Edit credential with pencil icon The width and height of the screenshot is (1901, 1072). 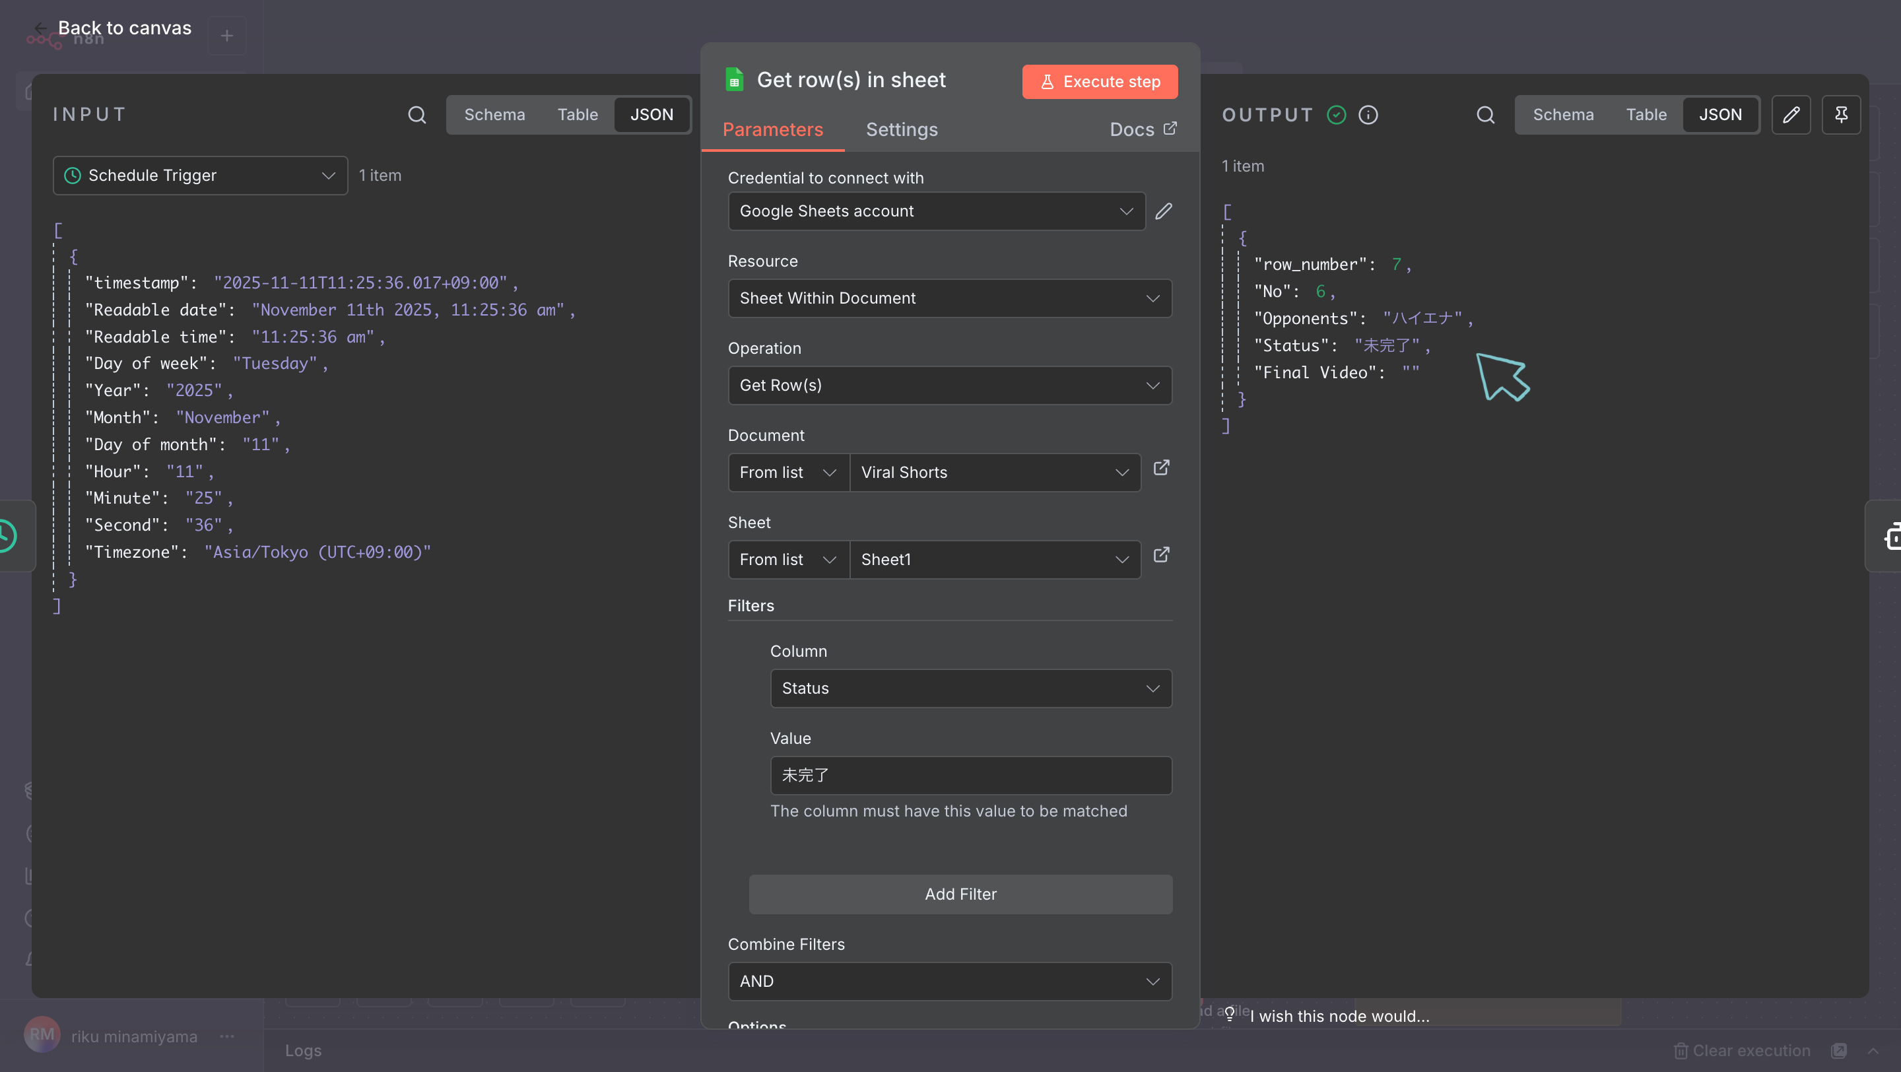click(x=1164, y=211)
